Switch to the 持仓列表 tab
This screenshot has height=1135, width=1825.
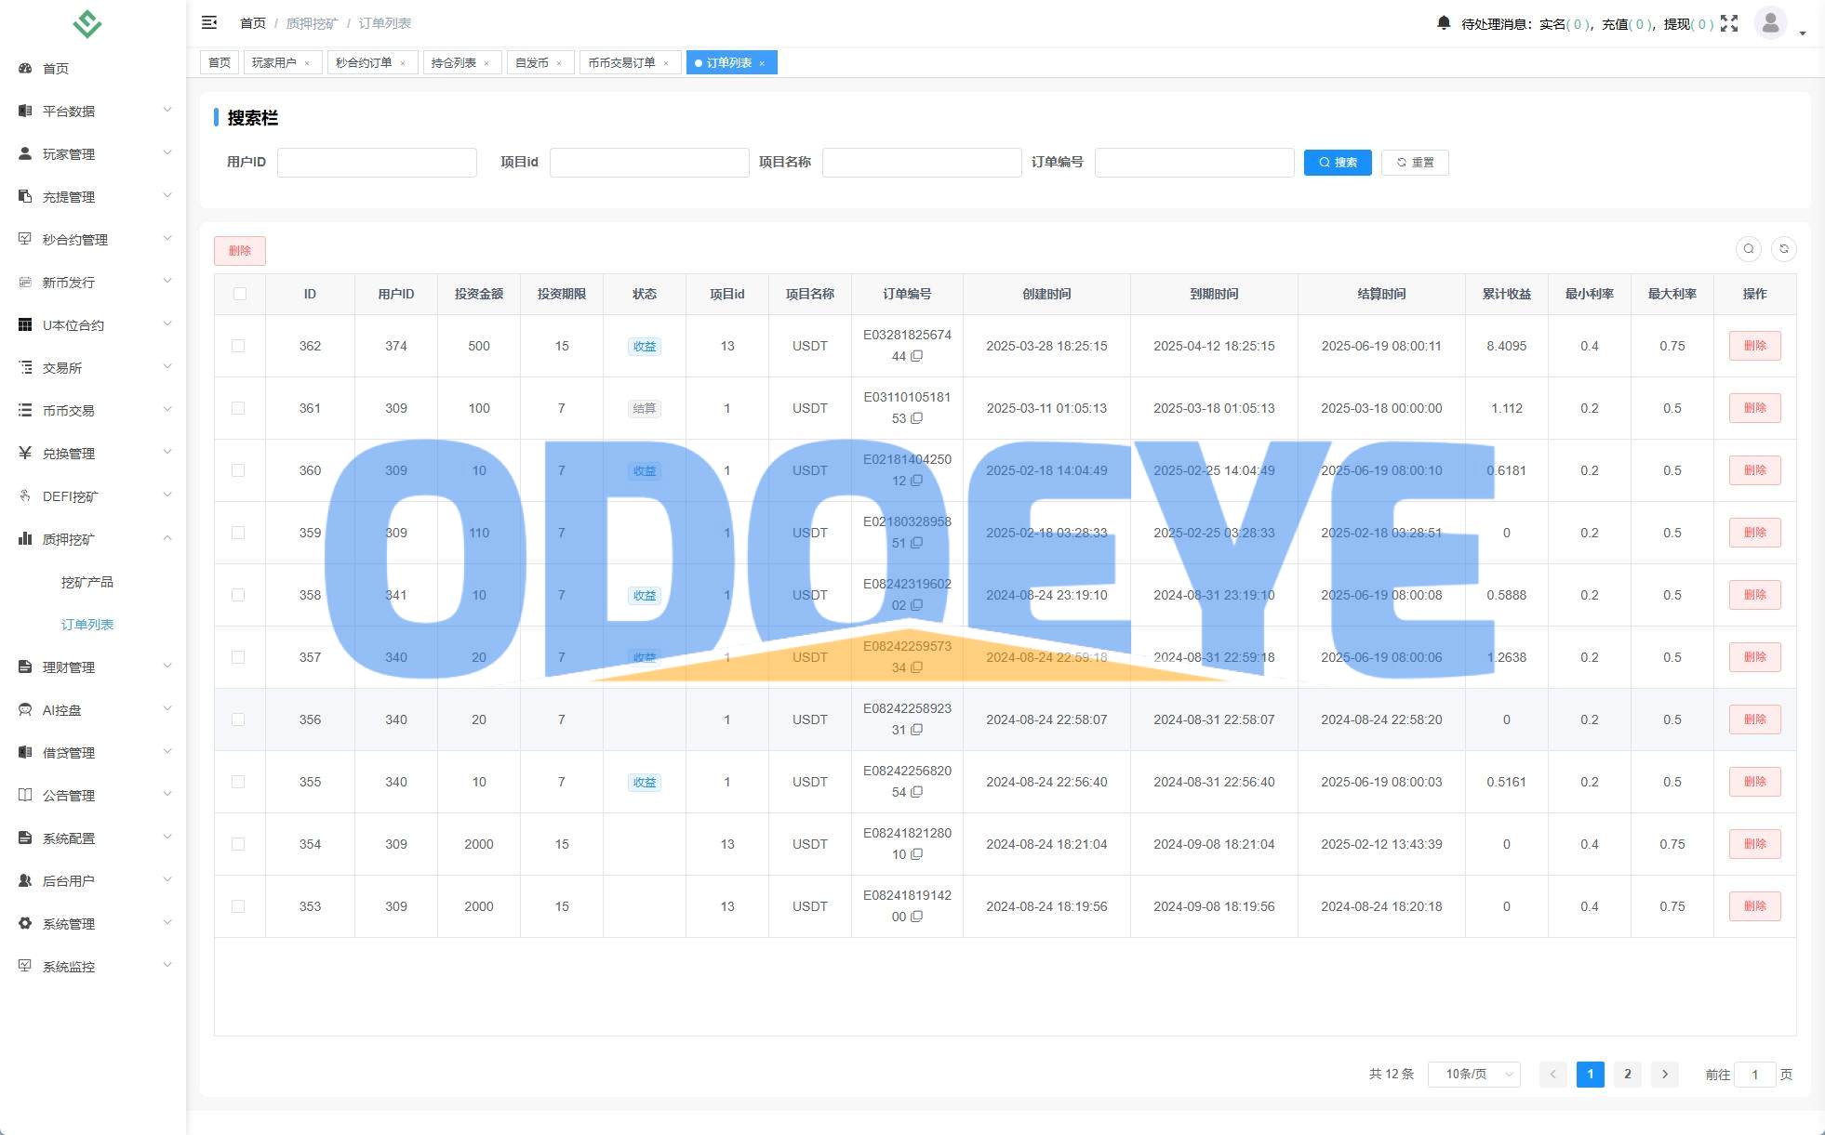454,62
